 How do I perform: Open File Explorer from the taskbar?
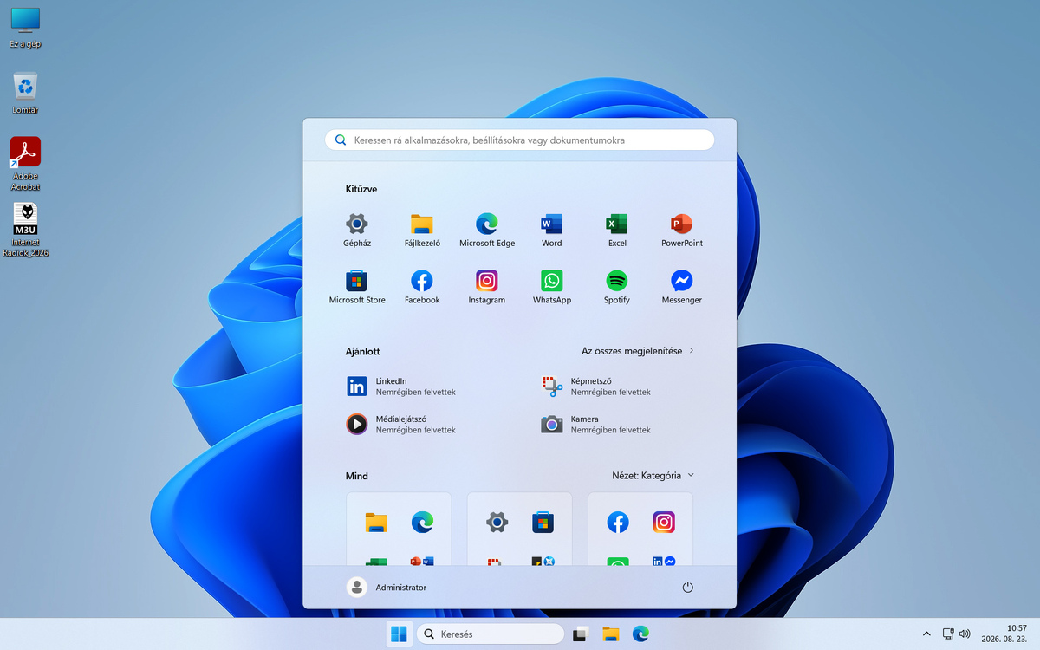tap(611, 634)
